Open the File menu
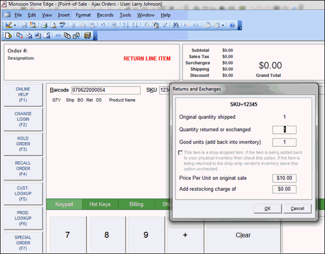The width and height of the screenshot is (325, 254). coord(18,15)
